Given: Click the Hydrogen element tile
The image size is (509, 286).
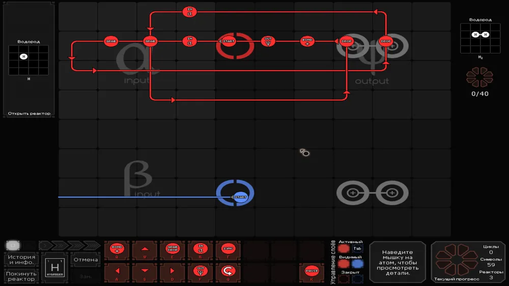Looking at the screenshot, I should click(55, 268).
